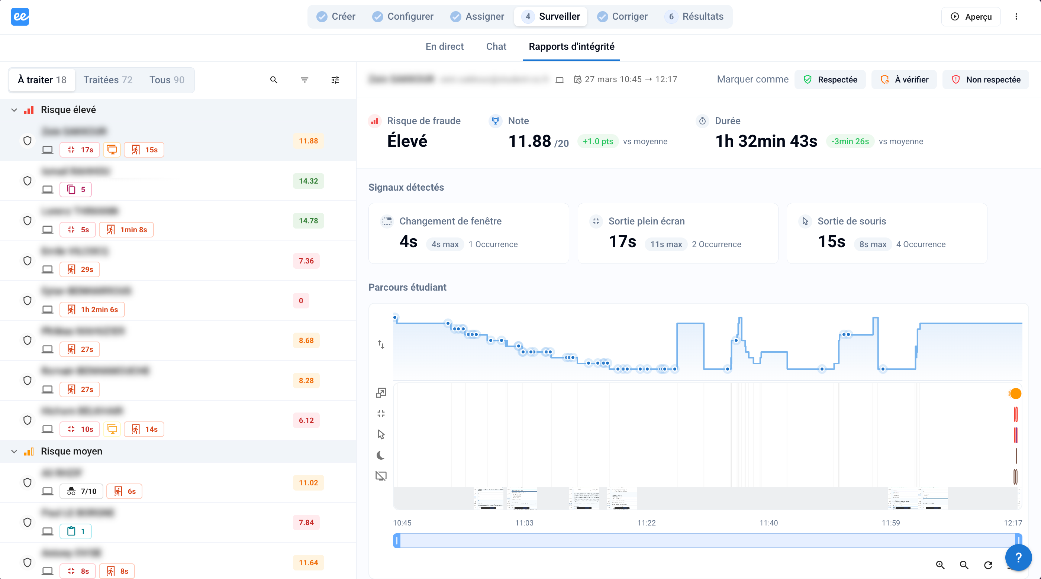
Task: Toggle shield checkbox for student scoring 7.36
Action: coord(27,261)
